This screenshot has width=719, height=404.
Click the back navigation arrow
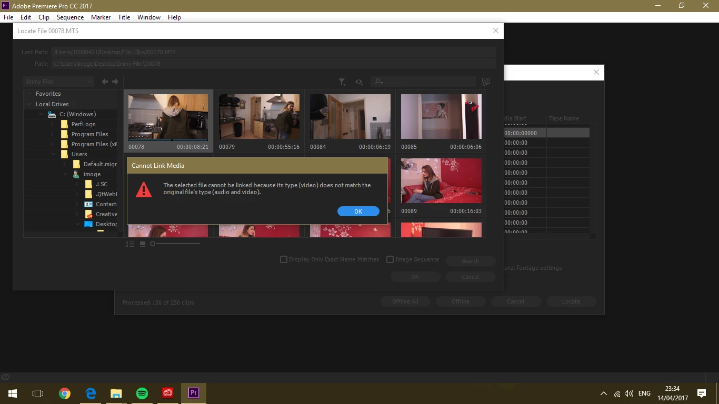click(105, 82)
